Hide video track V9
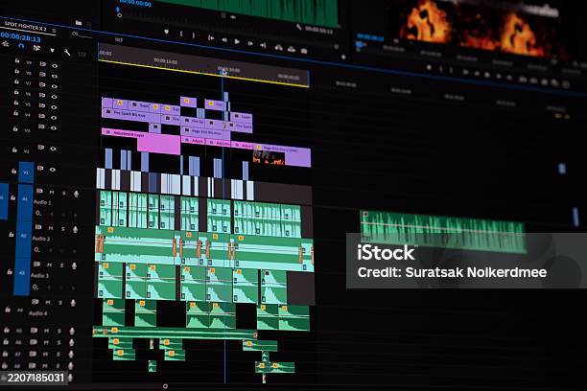 [x=55, y=66]
